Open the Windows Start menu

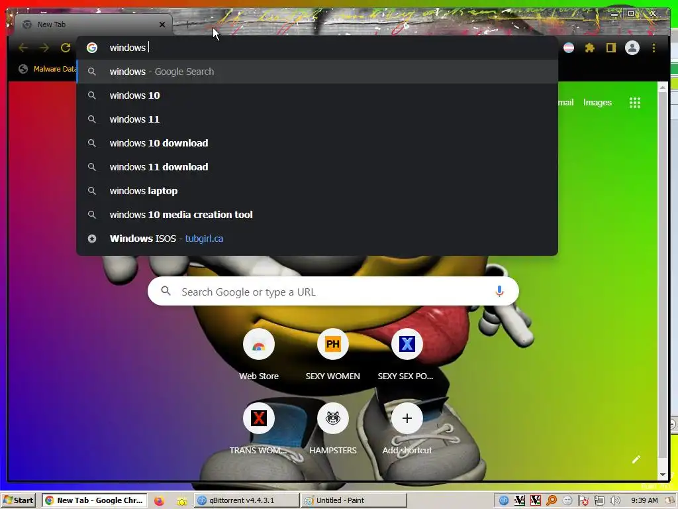click(x=18, y=500)
